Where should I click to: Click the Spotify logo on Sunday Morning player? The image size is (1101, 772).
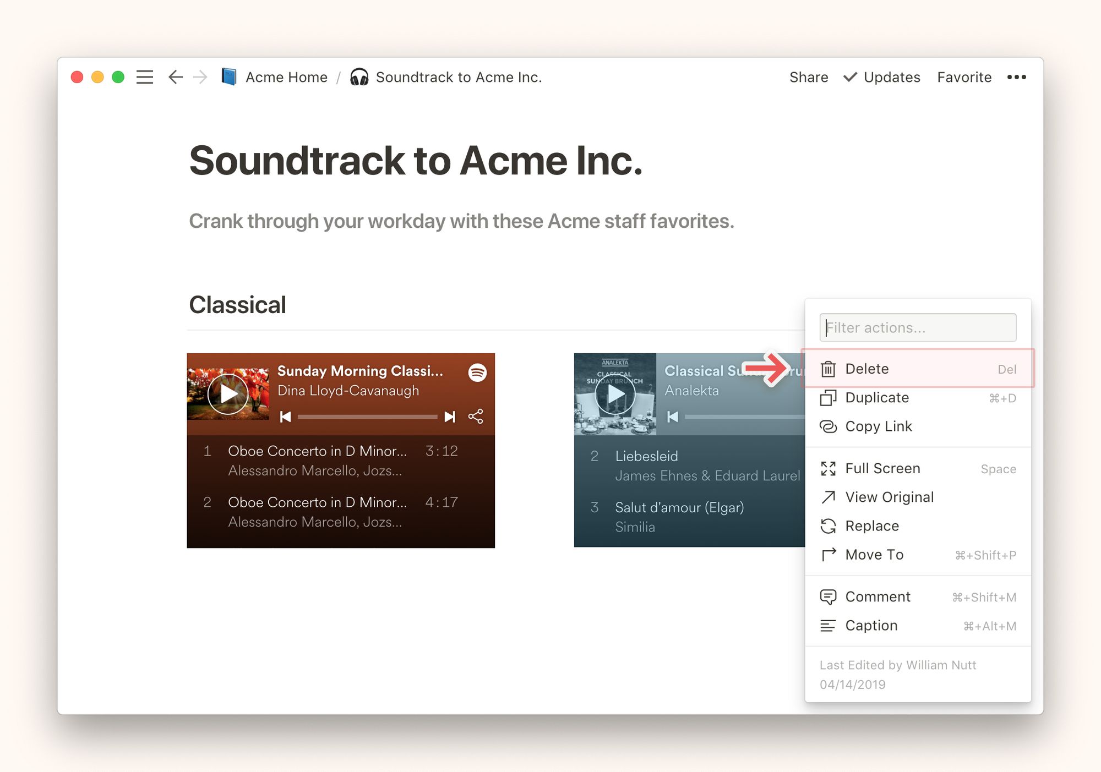(477, 373)
